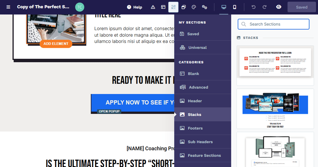Click the Saved floppy disk icon
This screenshot has width=318, height=167.
(182, 34)
